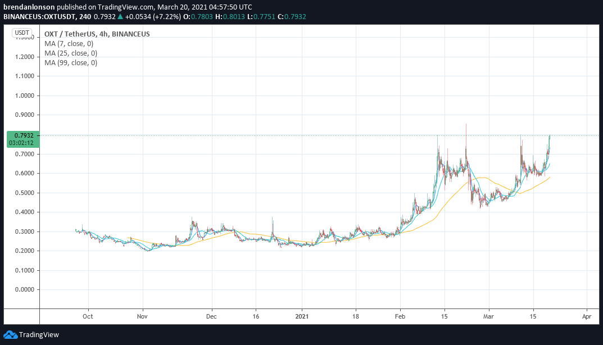Click the green up-triangle change indicator

click(120, 16)
